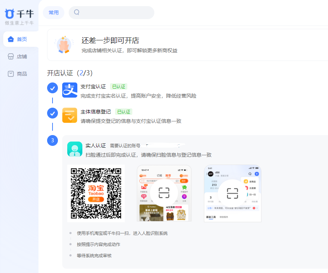Screen dimensions: 328x273
Task: Click the orange 主体信息登记 icon
Action: (70, 115)
